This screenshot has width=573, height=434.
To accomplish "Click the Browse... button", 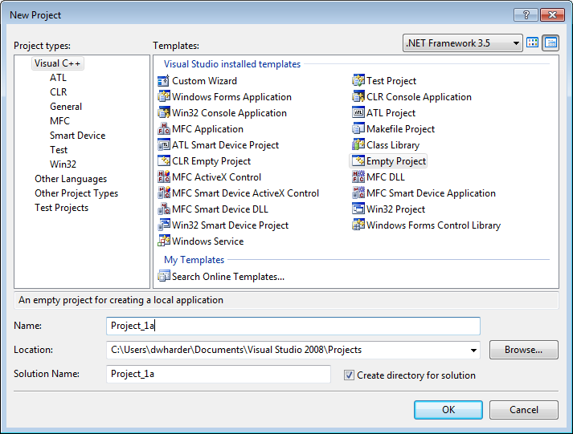I will click(523, 350).
